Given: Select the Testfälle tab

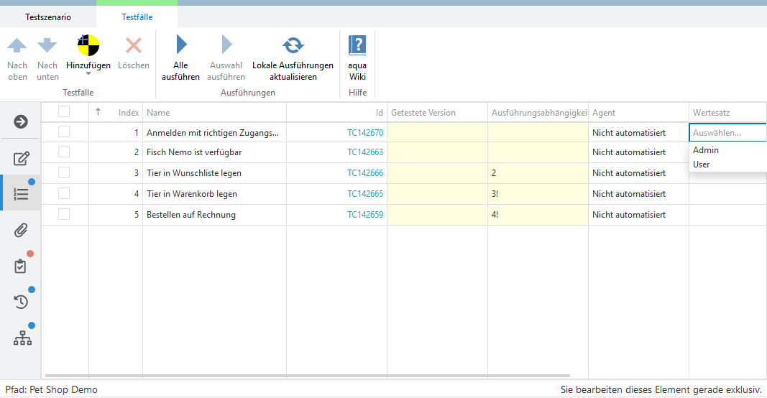Looking at the screenshot, I should click(137, 17).
